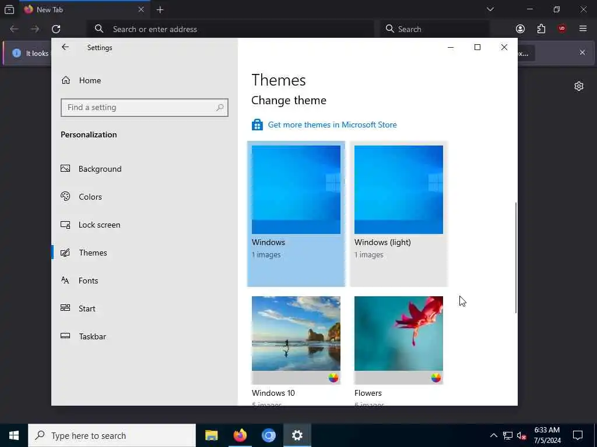The height and width of the screenshot is (447, 597).
Task: Open the Windows Start menu
Action: pos(14,435)
